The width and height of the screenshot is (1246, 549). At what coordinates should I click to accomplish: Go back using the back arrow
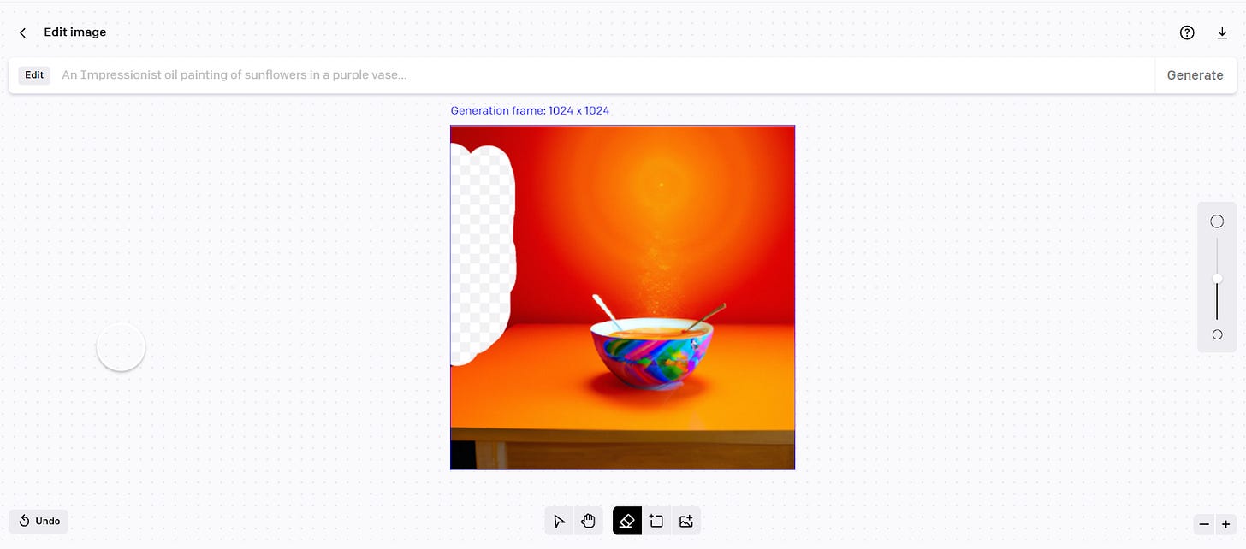22,32
